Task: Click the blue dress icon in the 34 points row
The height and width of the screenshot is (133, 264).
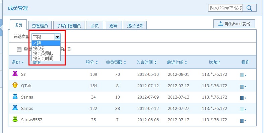Action: click(x=15, y=96)
